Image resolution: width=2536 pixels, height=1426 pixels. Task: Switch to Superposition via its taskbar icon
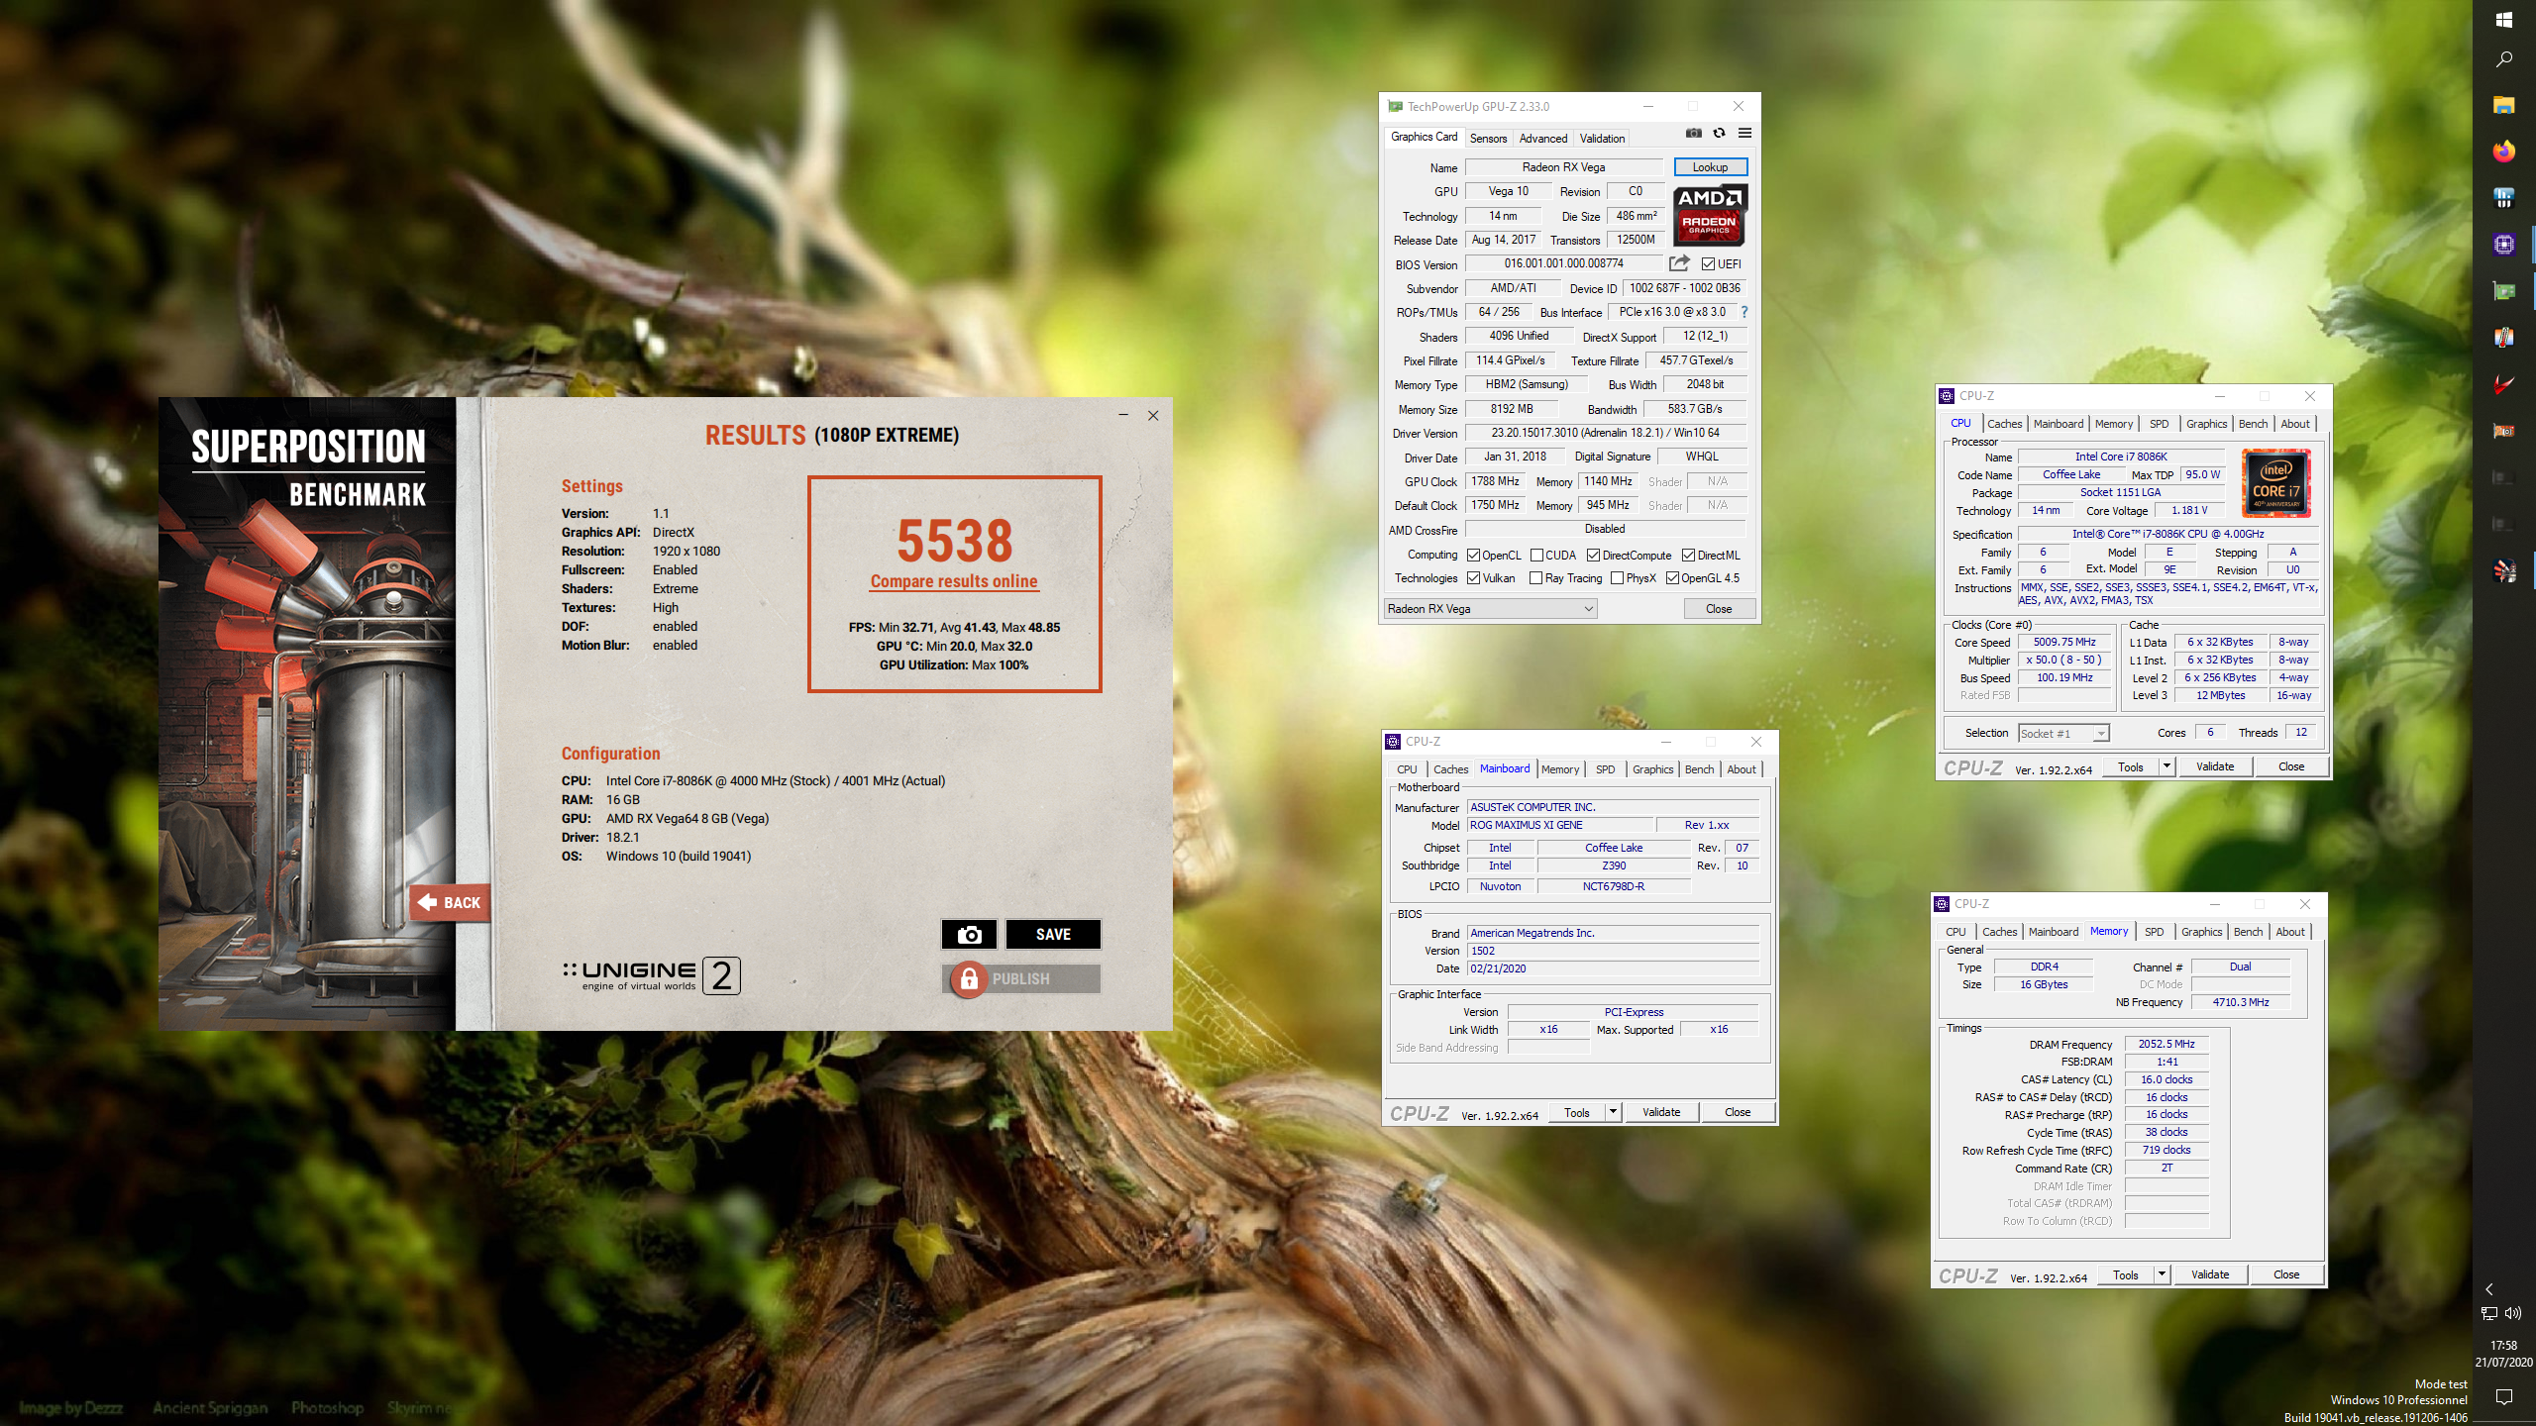2504,570
